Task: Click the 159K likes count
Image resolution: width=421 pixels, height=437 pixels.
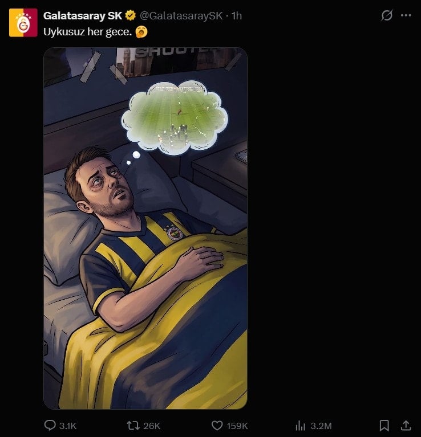Action: (x=237, y=426)
